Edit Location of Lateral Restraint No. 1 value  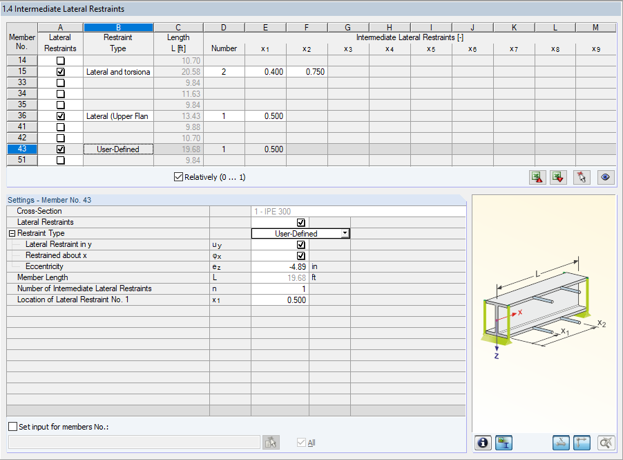(280, 300)
